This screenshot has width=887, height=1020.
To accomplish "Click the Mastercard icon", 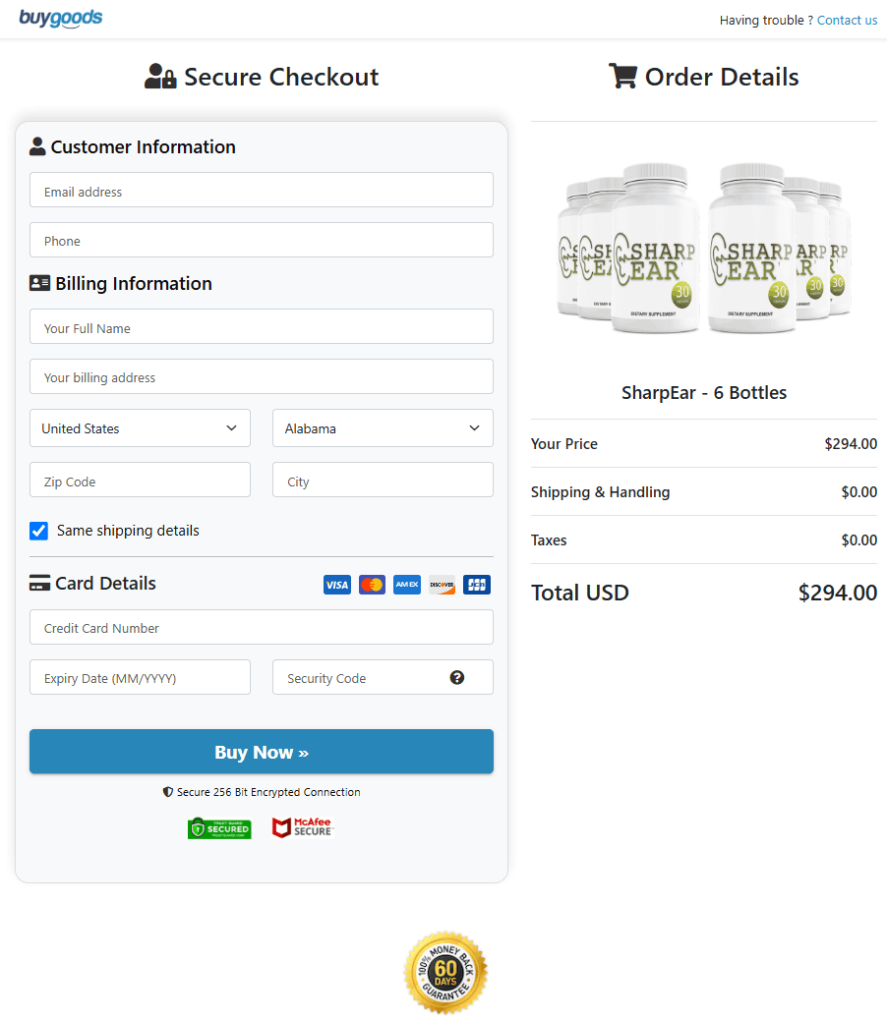I will (x=372, y=585).
